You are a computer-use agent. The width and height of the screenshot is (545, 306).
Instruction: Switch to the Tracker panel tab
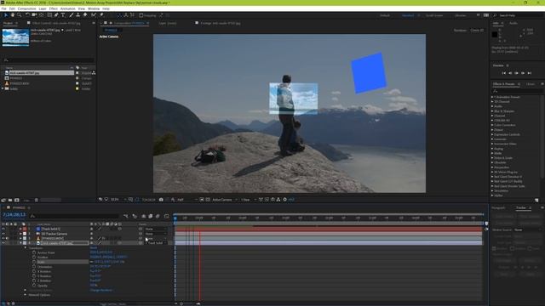point(521,207)
